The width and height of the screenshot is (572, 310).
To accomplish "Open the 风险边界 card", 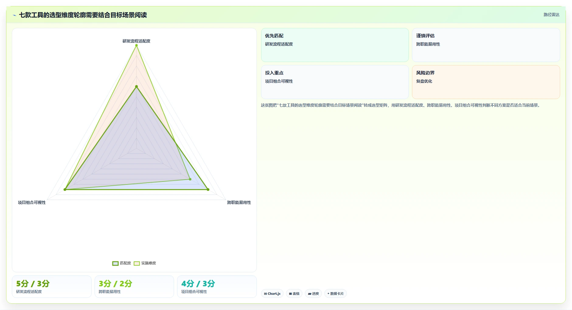I will tap(486, 82).
